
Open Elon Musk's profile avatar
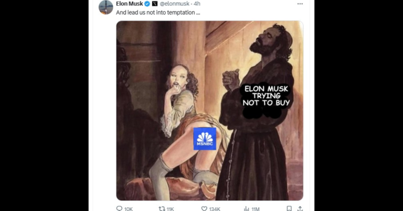click(106, 7)
